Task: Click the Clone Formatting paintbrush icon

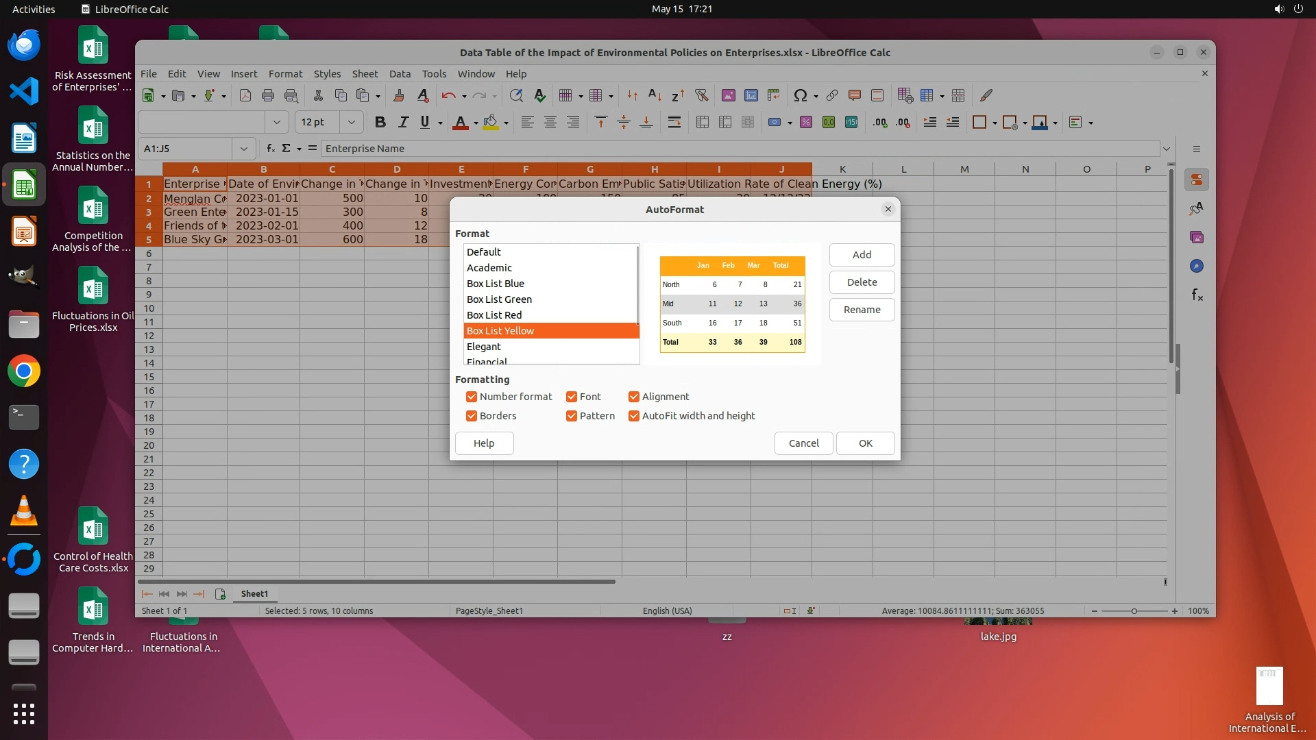Action: pos(398,96)
